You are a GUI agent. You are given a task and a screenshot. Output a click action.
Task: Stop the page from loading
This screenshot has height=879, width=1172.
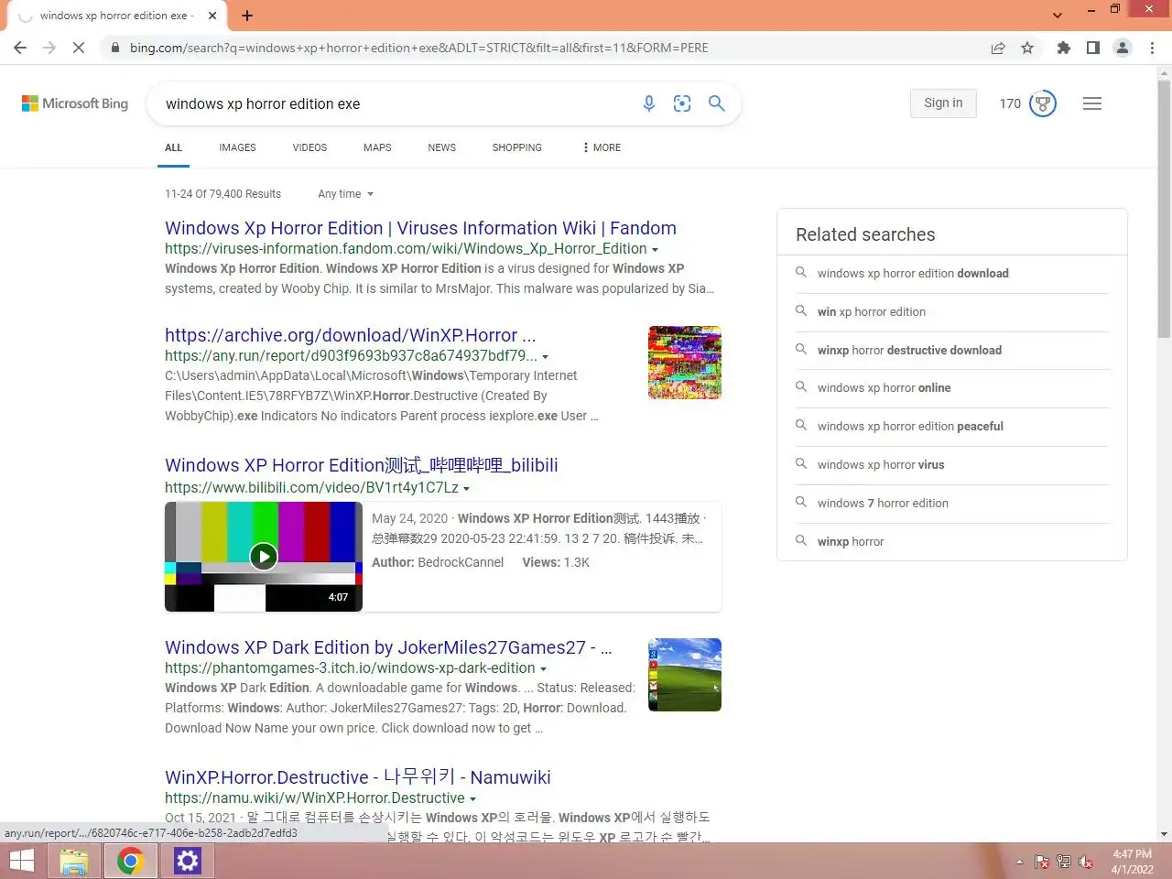point(79,48)
